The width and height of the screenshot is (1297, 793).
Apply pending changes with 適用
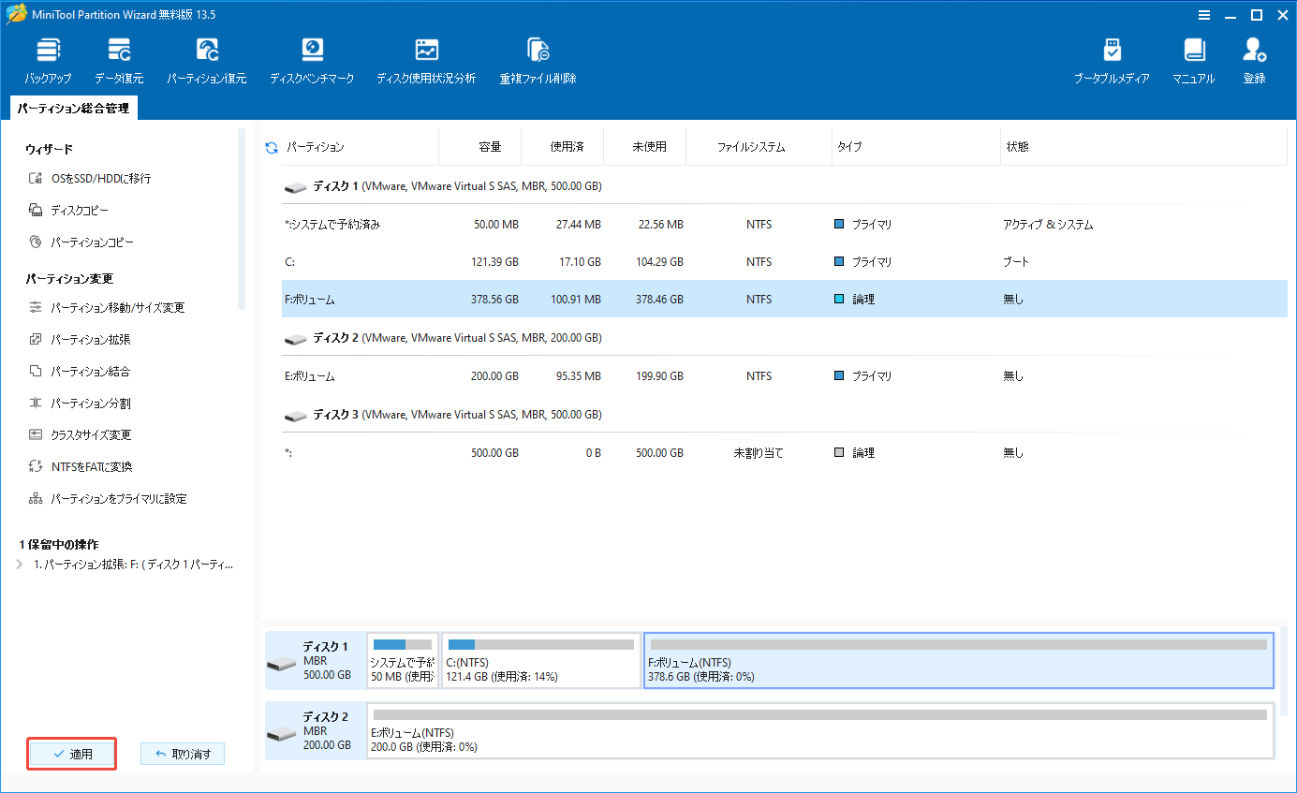click(71, 753)
